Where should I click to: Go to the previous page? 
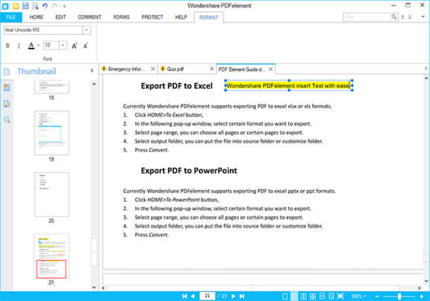coord(193,296)
